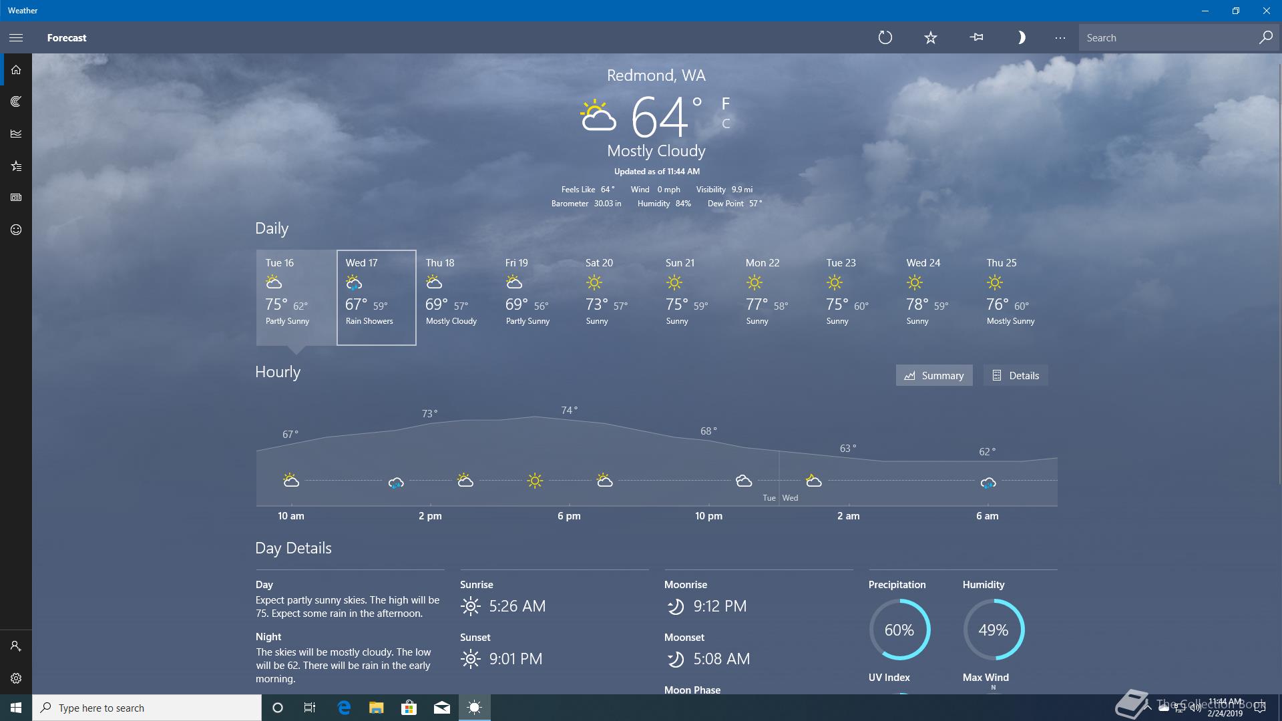Open Historical Weather chart icon in sidebar
Screen dimensions: 1282x721
tap(16, 134)
